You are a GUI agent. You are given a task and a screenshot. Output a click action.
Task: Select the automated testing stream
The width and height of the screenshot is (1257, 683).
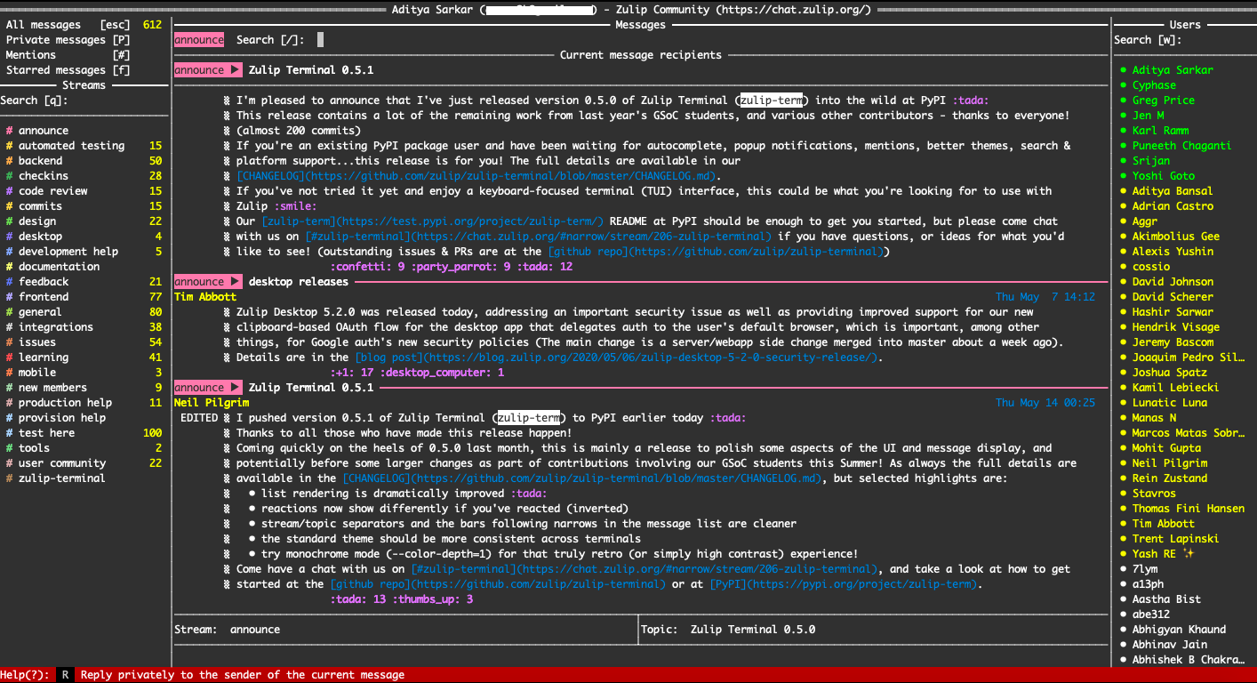[84, 146]
